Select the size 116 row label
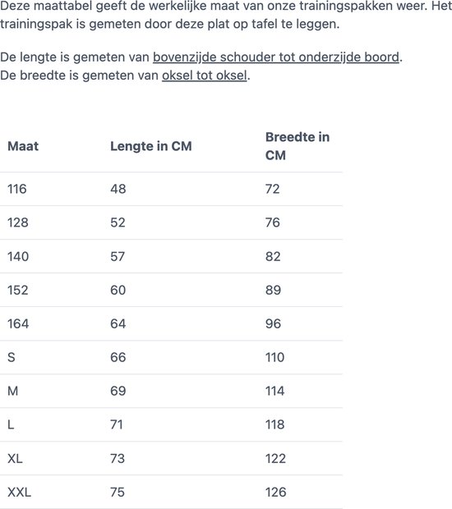This screenshot has height=509, width=452. tap(17, 189)
